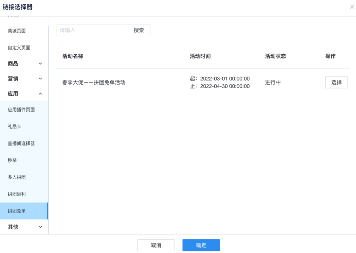
Task: Expand the 其他 section chevron
Action: tap(40, 227)
